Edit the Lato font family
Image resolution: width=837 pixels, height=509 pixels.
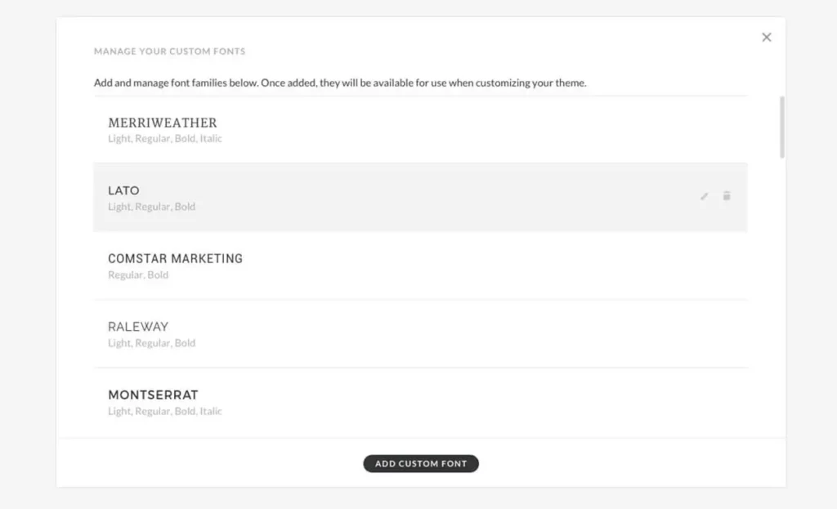(704, 196)
